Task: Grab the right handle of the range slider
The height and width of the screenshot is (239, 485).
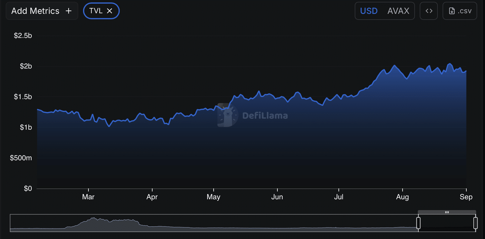Action: pyautogui.click(x=475, y=223)
